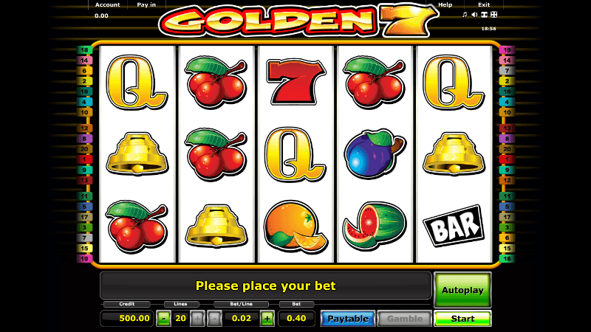Click the red 7 symbol on reel three

click(x=295, y=82)
